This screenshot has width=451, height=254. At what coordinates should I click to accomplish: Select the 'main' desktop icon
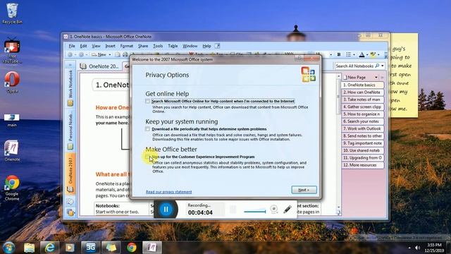12,120
